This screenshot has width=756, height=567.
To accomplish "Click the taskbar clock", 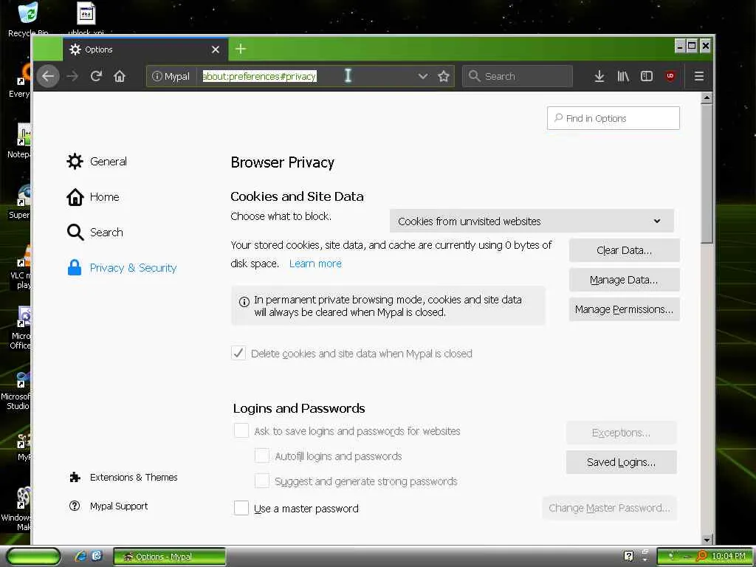I will coord(729,557).
